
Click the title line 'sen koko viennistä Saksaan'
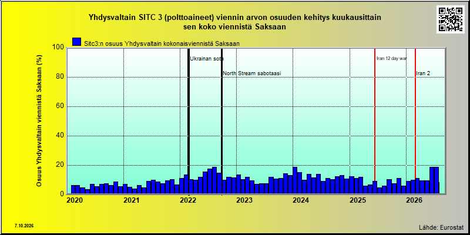[235, 26]
